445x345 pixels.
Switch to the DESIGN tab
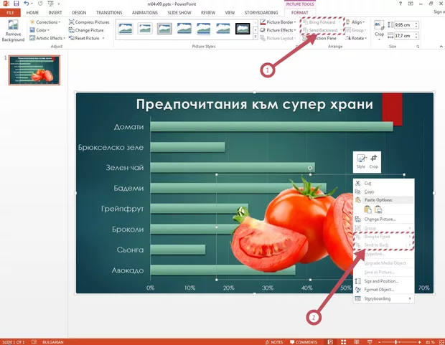tap(79, 13)
